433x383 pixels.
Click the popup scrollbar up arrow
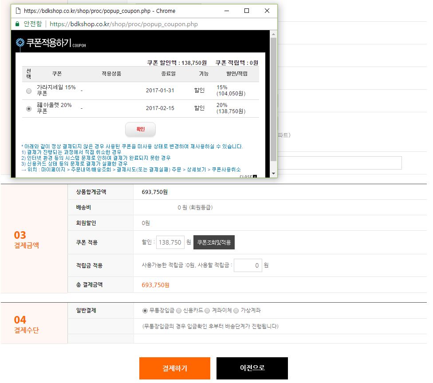click(273, 34)
